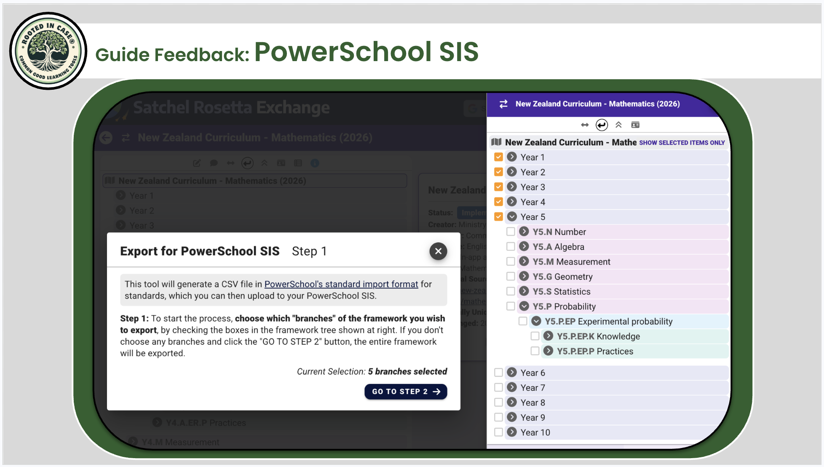This screenshot has height=467, width=824.
Task: Uncheck the Year 3 checkbox in the side panel
Action: pos(498,187)
